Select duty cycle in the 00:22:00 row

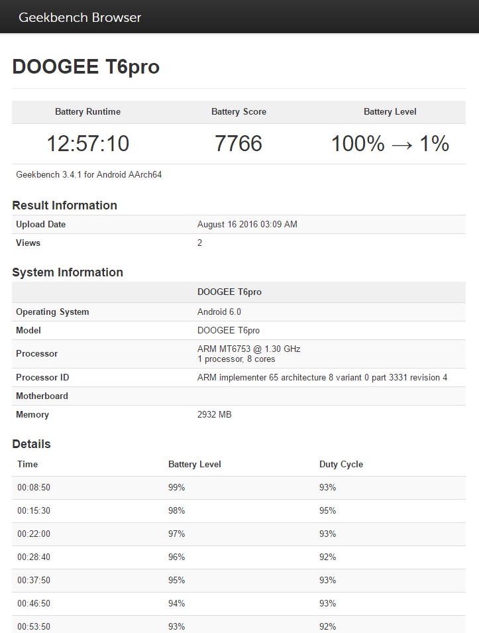328,534
